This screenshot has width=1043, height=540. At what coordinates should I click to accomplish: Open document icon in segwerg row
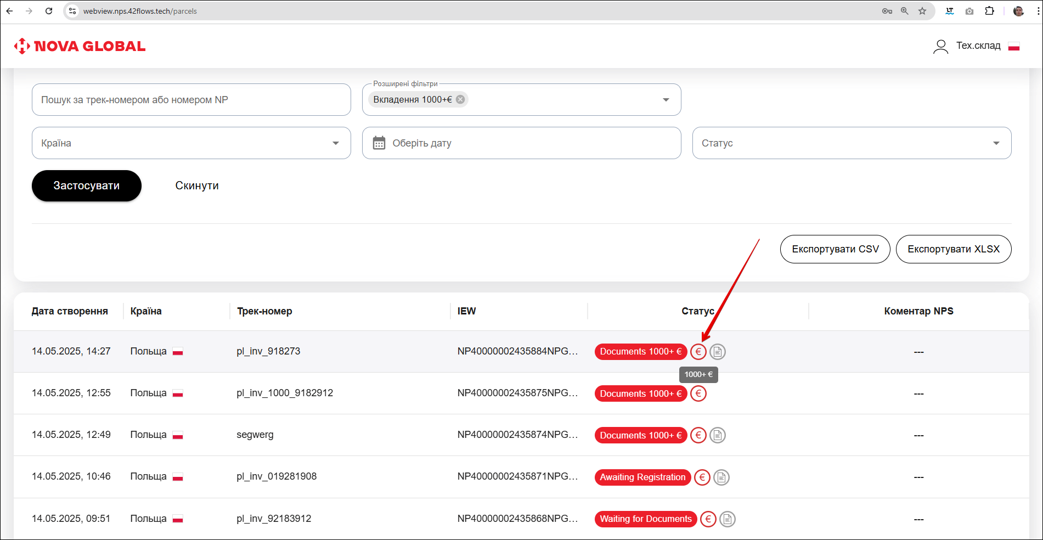pyautogui.click(x=718, y=435)
